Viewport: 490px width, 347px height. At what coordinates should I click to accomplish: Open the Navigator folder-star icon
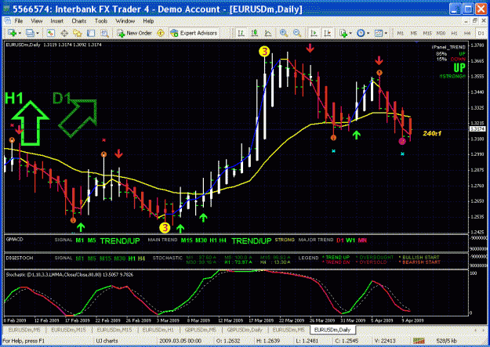[x=77, y=33]
